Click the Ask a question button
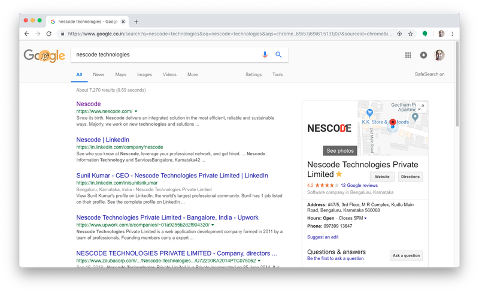This screenshot has width=479, height=293. pyautogui.click(x=407, y=256)
